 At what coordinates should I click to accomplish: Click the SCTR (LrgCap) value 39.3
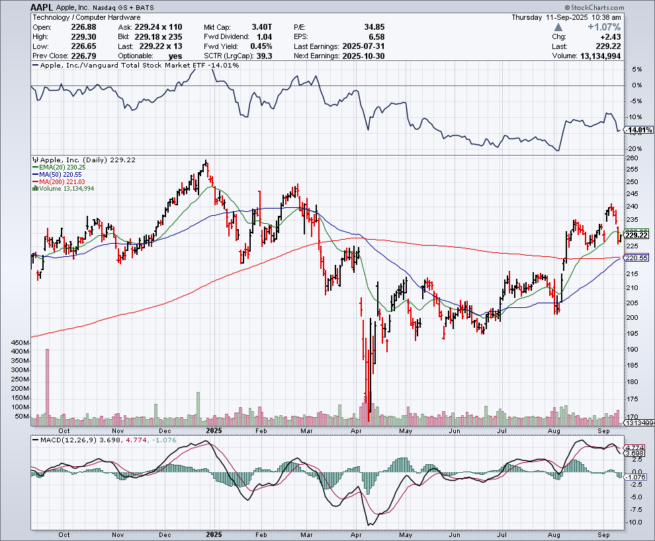click(265, 56)
